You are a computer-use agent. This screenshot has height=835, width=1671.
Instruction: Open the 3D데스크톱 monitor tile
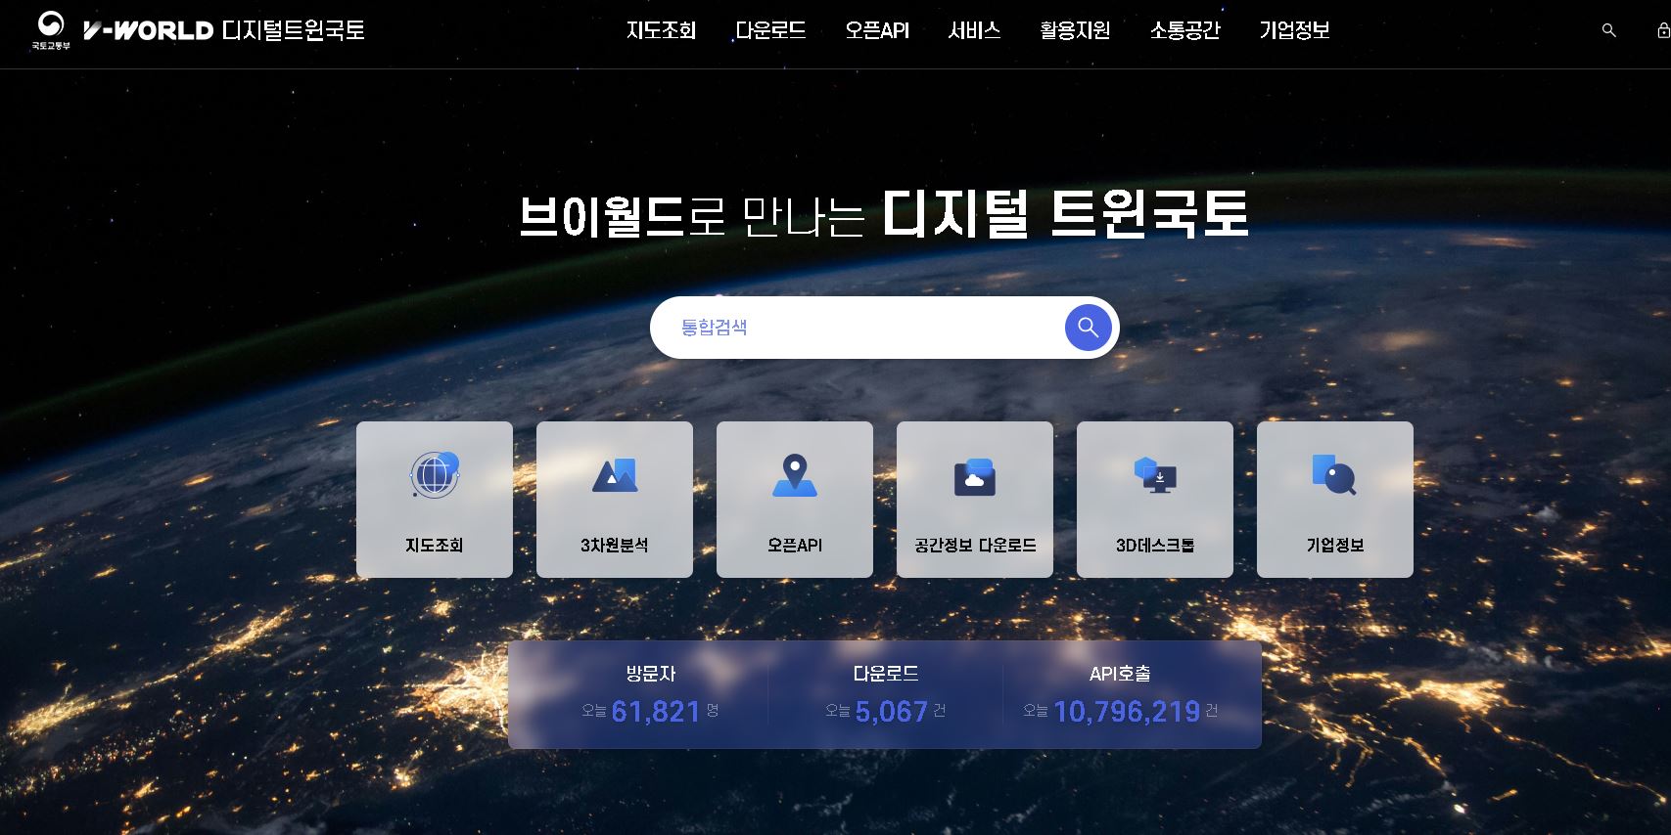(1155, 500)
